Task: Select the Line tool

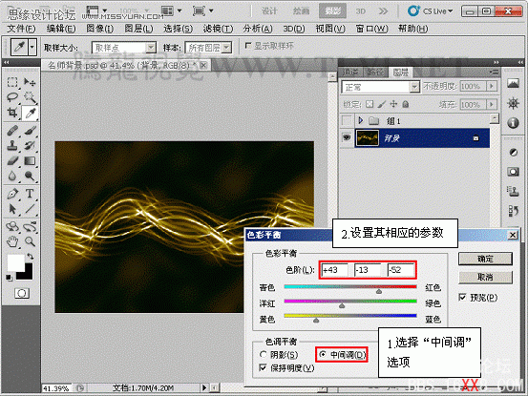Action: coord(30,209)
